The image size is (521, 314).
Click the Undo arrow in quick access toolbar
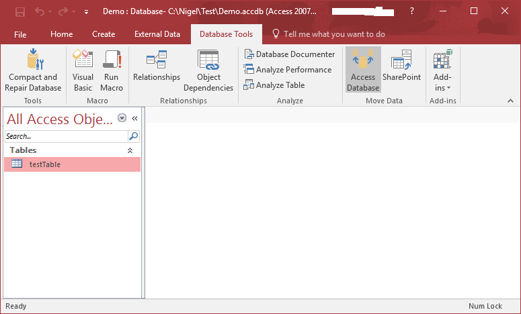pos(40,11)
